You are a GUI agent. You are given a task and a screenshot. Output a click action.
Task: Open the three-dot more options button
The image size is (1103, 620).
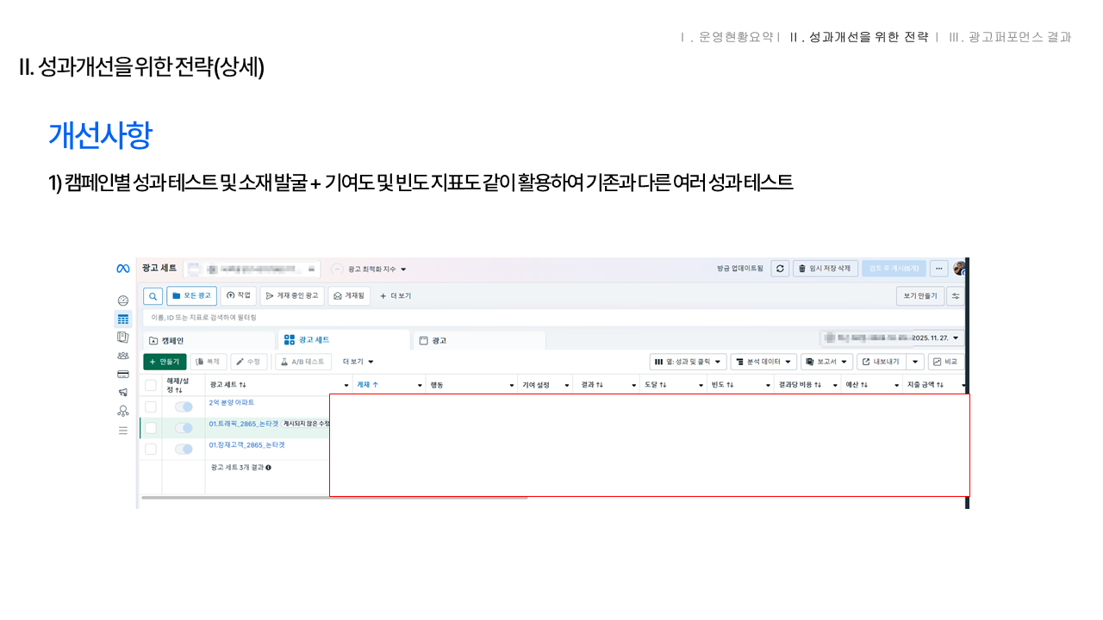[939, 269]
